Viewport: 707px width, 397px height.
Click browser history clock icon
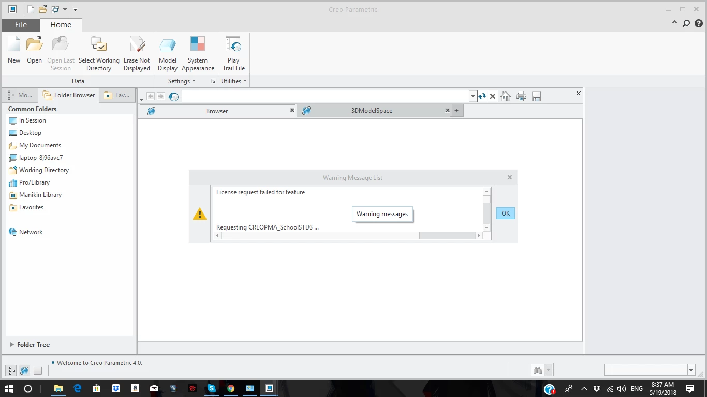pyautogui.click(x=173, y=97)
